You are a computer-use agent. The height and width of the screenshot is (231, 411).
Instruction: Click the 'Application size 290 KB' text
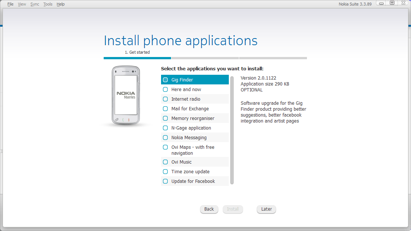coord(265,84)
